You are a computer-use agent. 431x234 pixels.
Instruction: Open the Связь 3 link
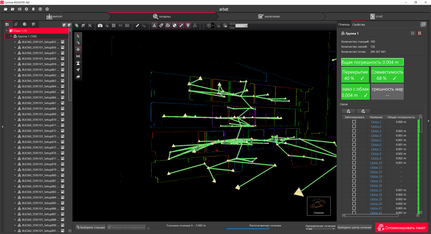click(x=376, y=131)
